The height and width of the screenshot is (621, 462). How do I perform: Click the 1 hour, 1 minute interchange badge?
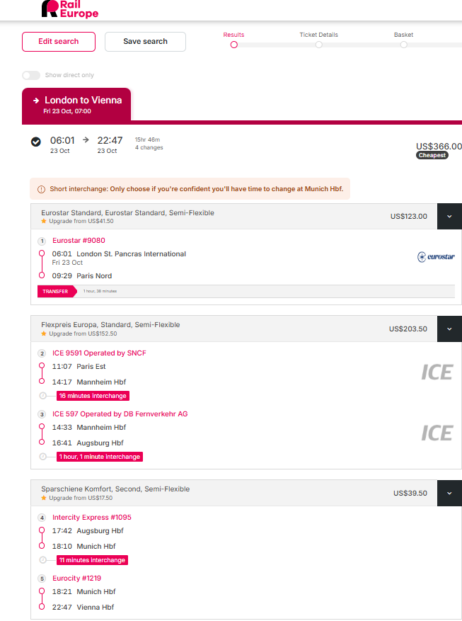(x=100, y=457)
